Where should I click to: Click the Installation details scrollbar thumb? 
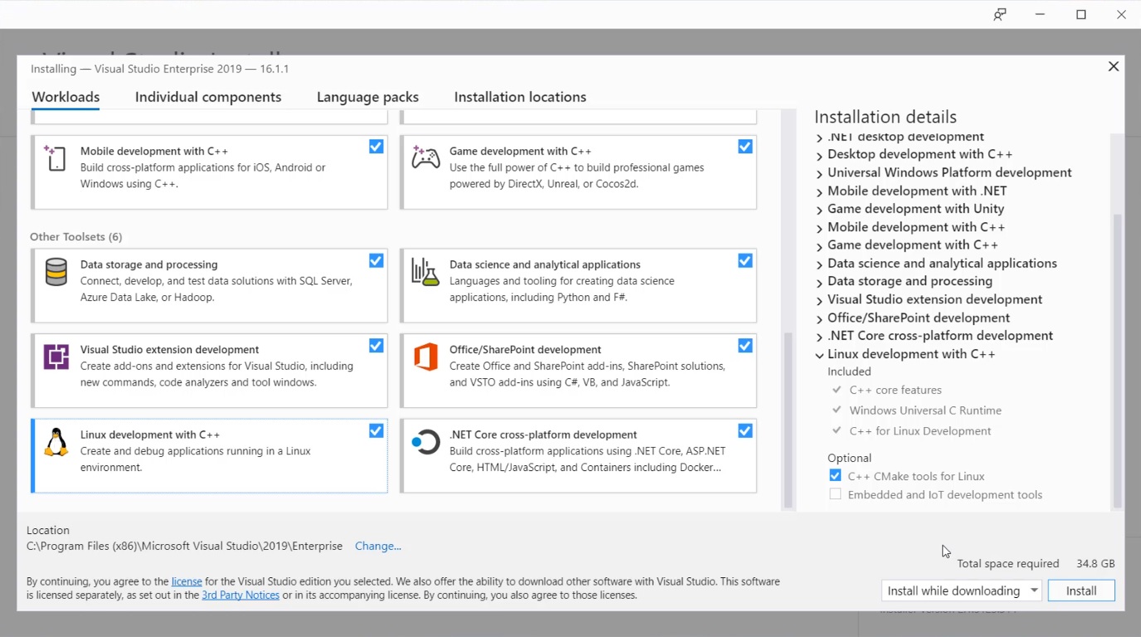coord(1117,360)
